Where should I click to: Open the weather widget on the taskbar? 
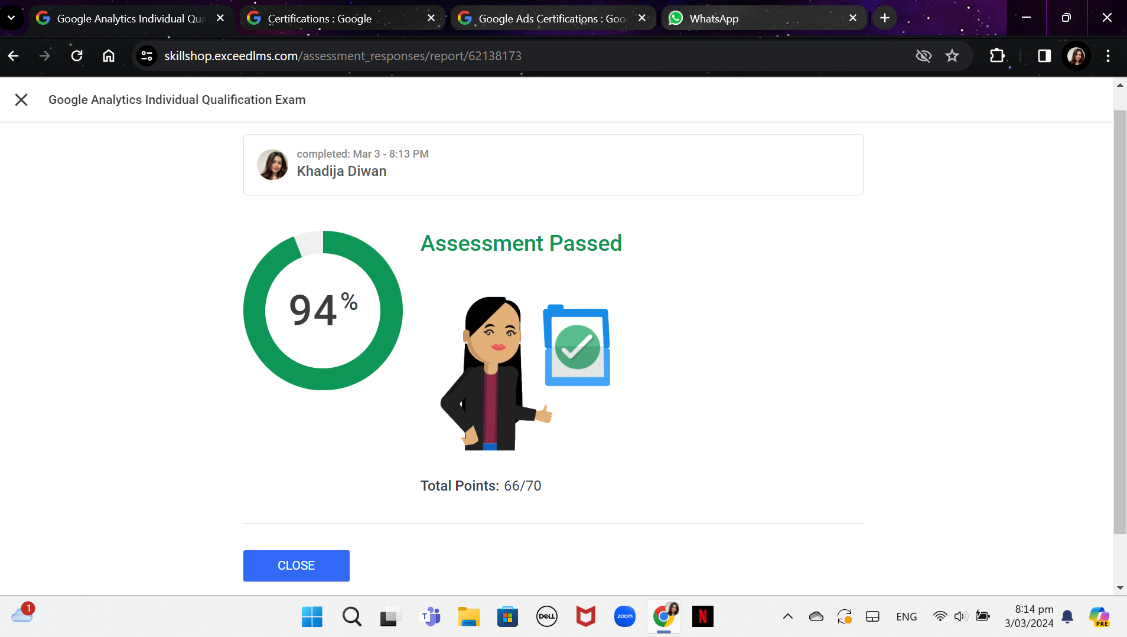[x=22, y=613]
